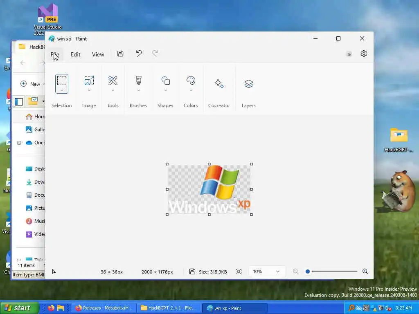This screenshot has width=419, height=314.
Task: Click the Redo arrow in Paint
Action: (155, 54)
